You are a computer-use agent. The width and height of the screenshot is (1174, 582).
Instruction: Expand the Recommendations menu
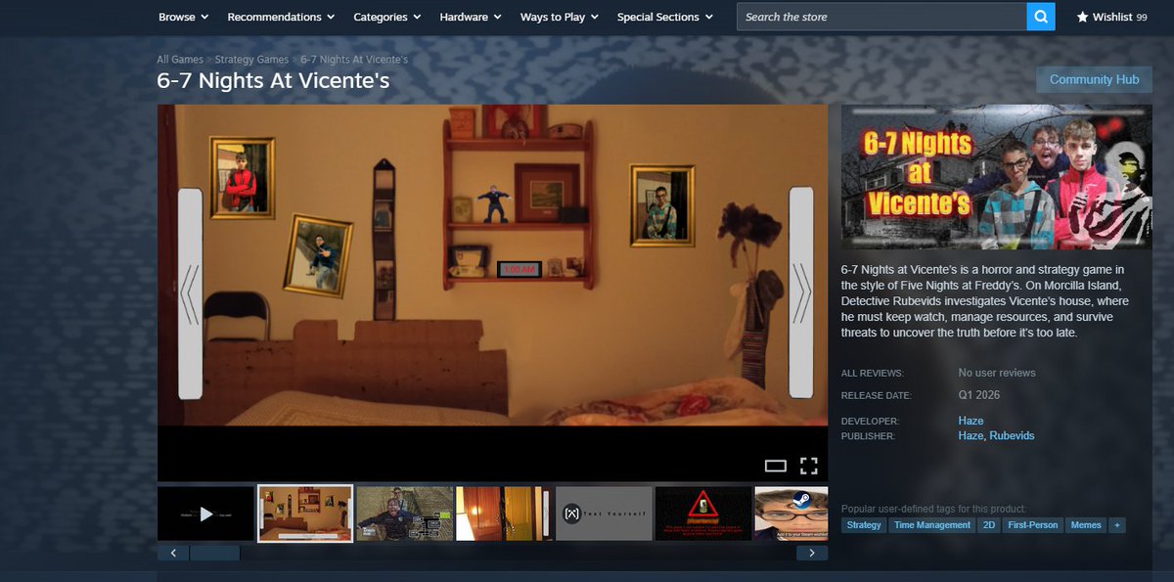tap(281, 17)
